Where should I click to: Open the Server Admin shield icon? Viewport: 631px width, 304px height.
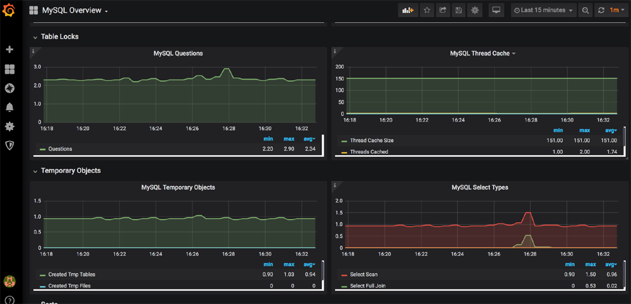pos(9,145)
